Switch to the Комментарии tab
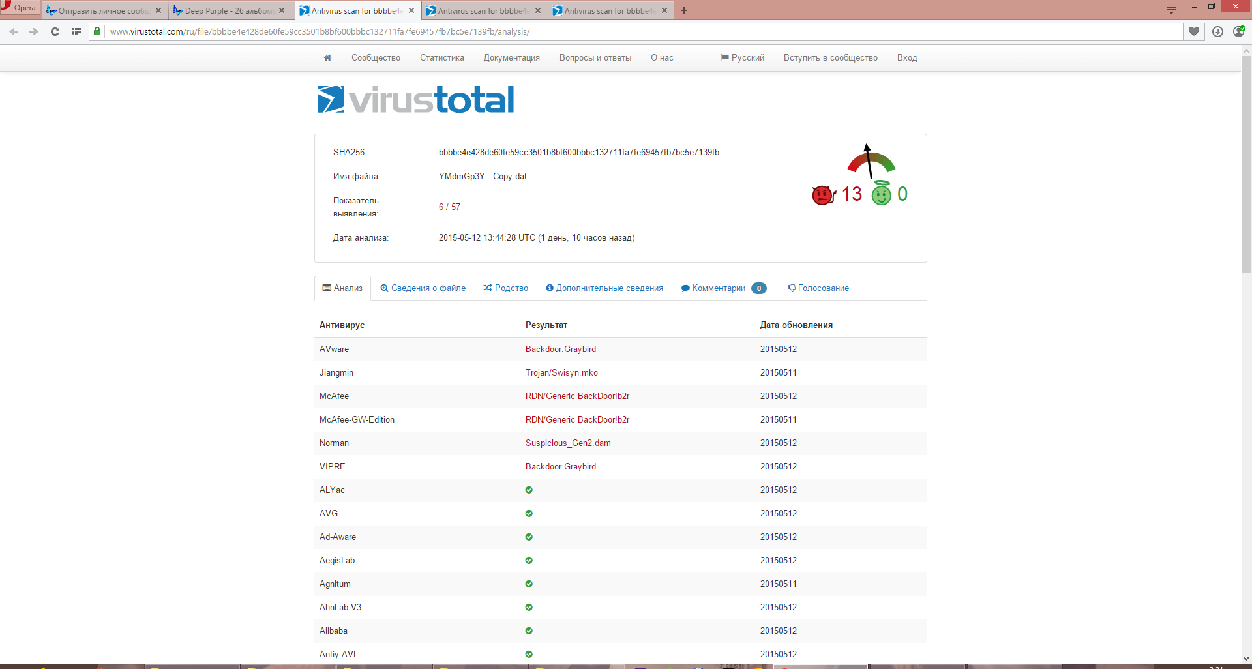Screen dimensions: 1252x669 click(x=718, y=288)
